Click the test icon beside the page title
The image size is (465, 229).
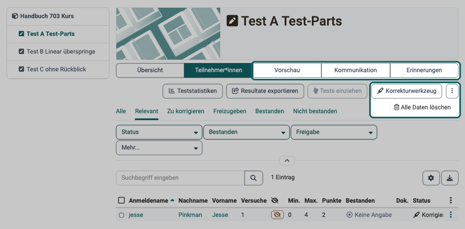(x=232, y=21)
